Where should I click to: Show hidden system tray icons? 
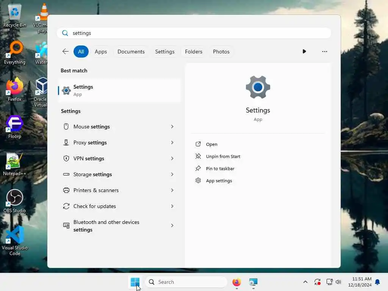click(x=305, y=282)
